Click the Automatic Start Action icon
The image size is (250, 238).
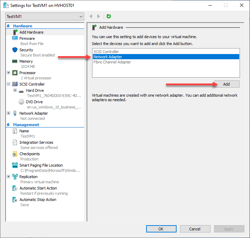point(15,188)
